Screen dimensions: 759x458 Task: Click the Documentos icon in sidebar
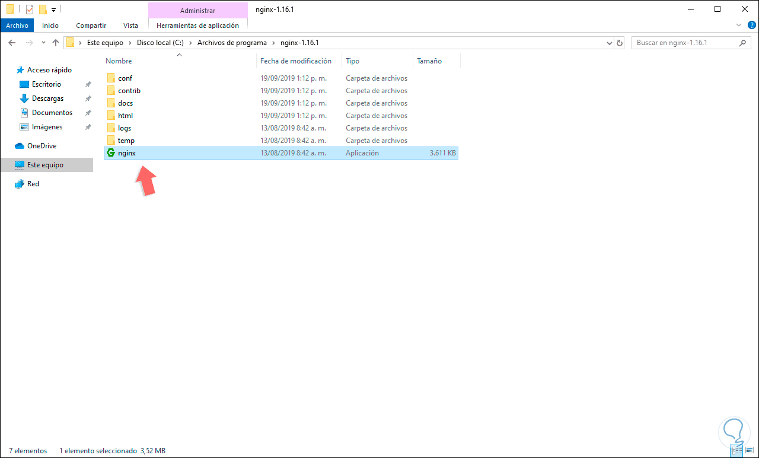(x=24, y=113)
